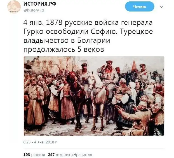The height and width of the screenshot is (158, 174).
Task: Open the attached painting image
Action: [94, 96]
